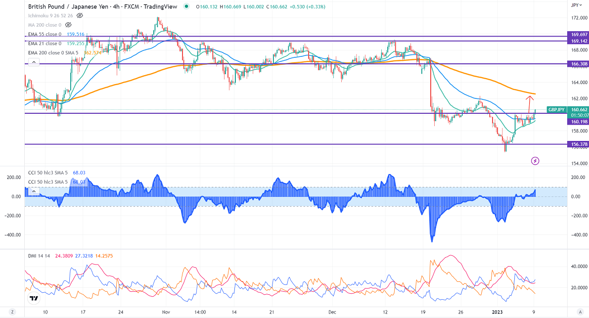Click the 160.198 horizontal line price tag
Screen dimensions: 589x318
pyautogui.click(x=579, y=122)
